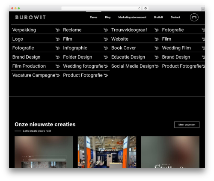Viewport: 214px width, 181px height.
Task: Click the chevron arrow beside Reclame
Action: pos(106,30)
